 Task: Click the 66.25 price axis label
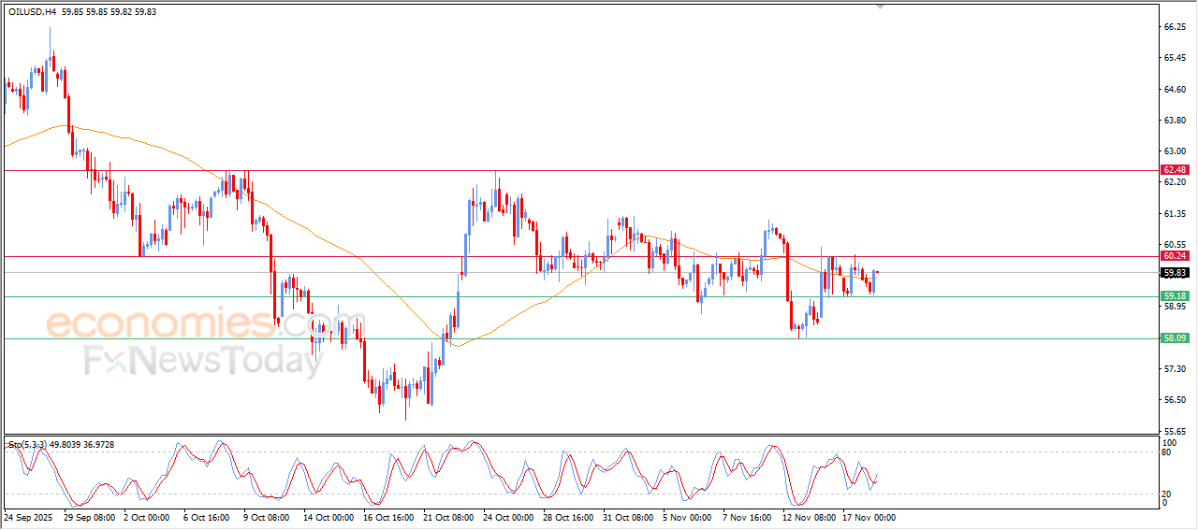point(1174,28)
